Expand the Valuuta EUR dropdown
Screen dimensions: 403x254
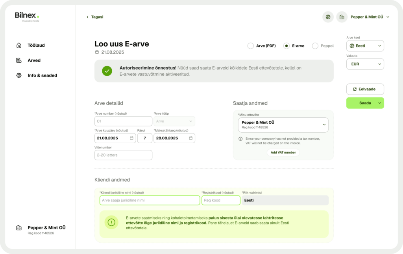coord(365,64)
